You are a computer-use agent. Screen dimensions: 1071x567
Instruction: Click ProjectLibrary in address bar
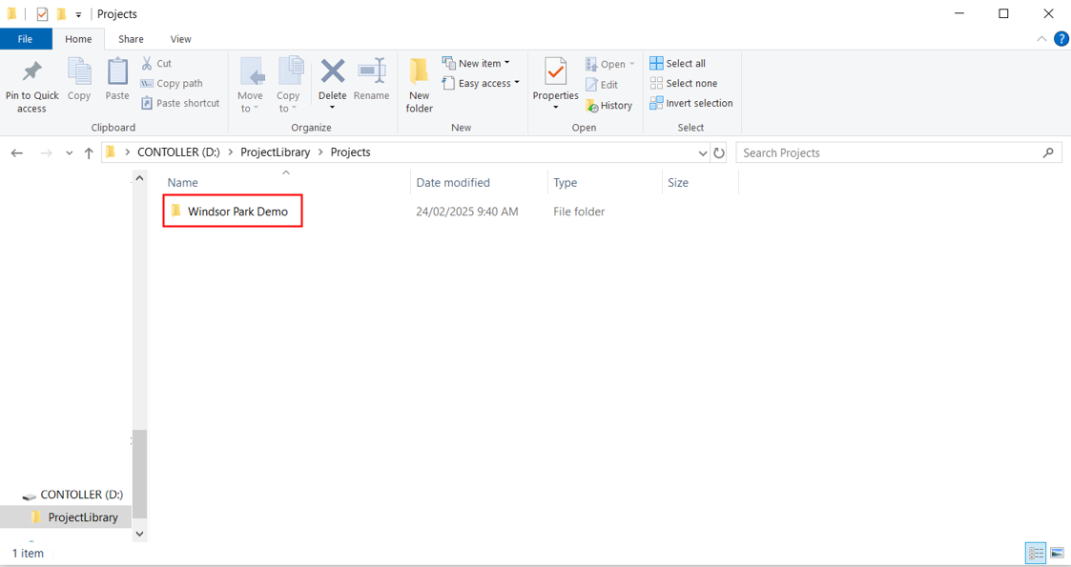point(276,152)
